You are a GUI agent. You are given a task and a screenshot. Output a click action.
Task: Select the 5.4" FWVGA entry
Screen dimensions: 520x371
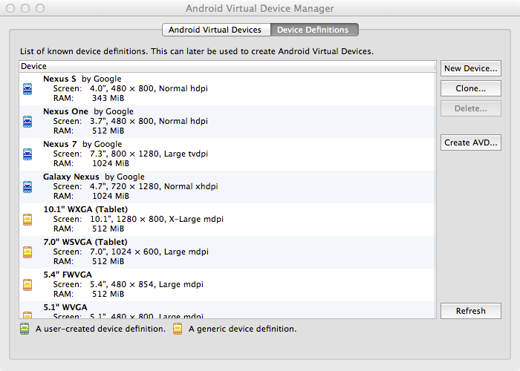click(227, 284)
